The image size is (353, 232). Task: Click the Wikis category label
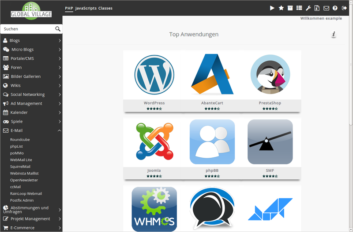(x=15, y=85)
